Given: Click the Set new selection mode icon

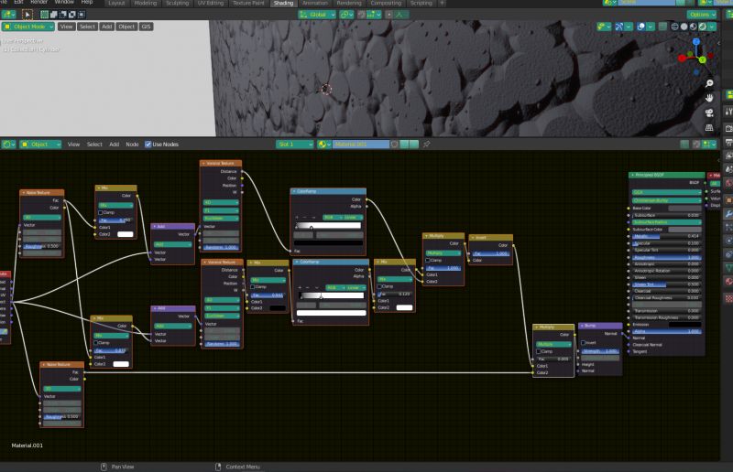Looking at the screenshot, I should coord(44,15).
